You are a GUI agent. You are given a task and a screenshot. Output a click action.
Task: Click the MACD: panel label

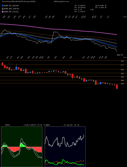click(x=7, y=125)
